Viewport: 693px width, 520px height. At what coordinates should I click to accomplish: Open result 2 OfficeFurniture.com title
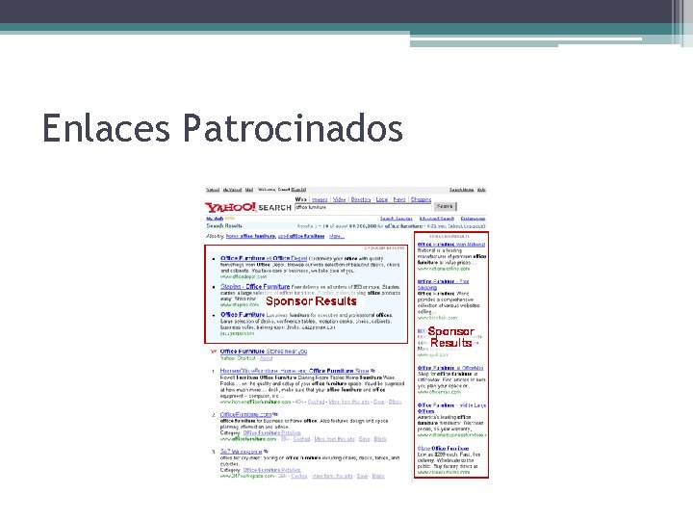coord(245,415)
